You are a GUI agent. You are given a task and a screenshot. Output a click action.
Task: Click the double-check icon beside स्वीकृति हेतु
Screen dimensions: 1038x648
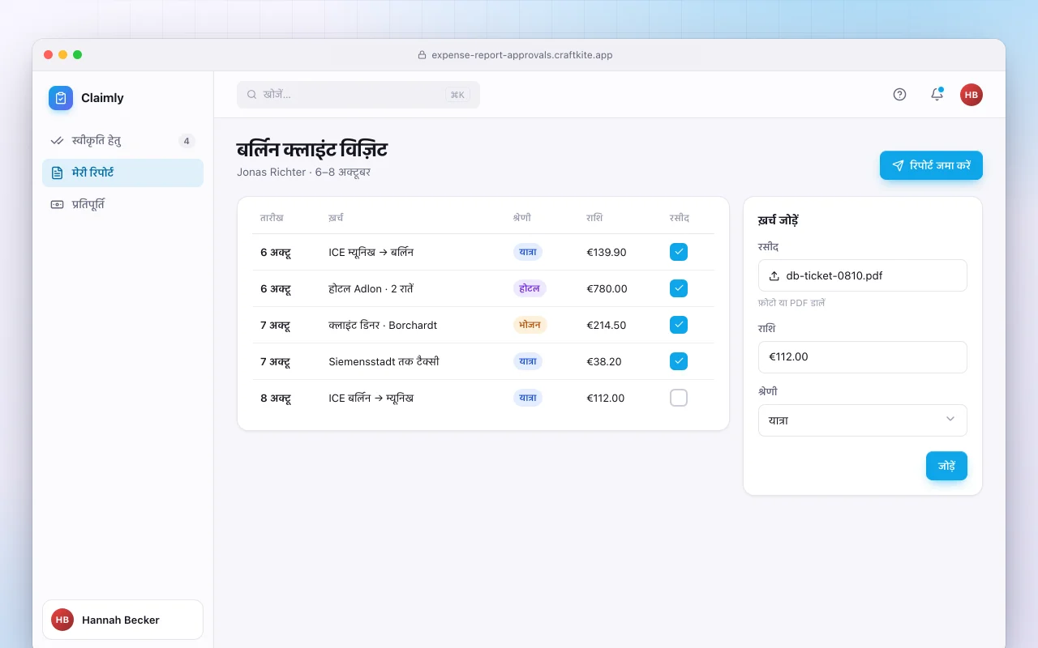[57, 141]
